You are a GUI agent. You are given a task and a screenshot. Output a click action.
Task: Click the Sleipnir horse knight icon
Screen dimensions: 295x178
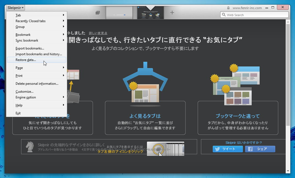click(30, 147)
